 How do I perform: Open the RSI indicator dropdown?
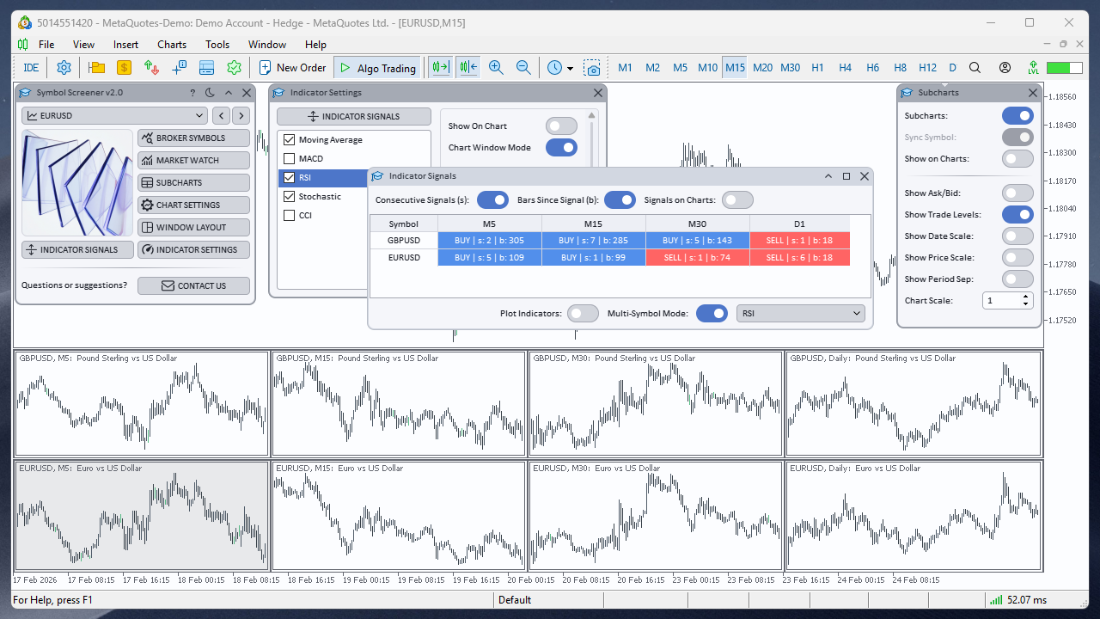(x=801, y=314)
